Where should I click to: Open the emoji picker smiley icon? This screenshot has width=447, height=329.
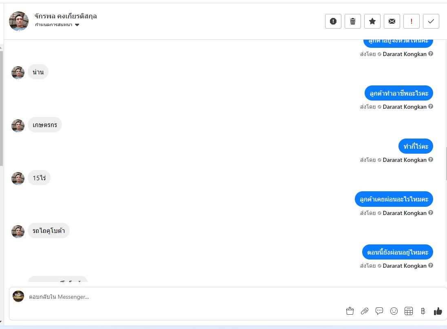[394, 311]
